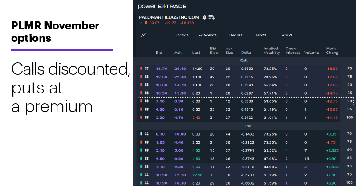Click the alert bell icon beside PALOMAR HLDGS
Image resolution: width=356 pixels, height=186 pixels.
[205, 17]
